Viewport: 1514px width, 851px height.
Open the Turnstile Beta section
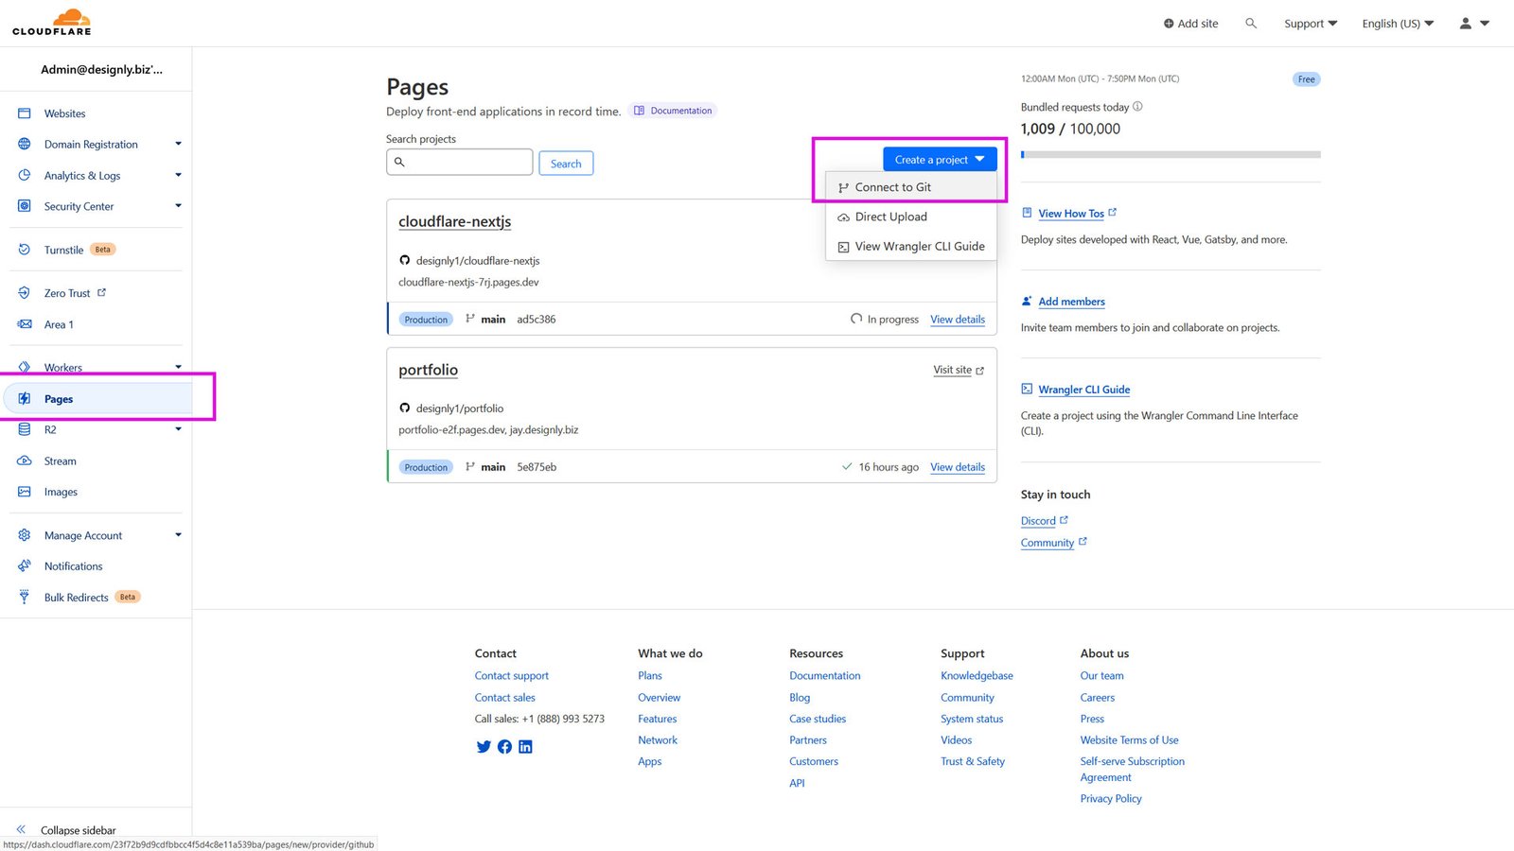(63, 249)
